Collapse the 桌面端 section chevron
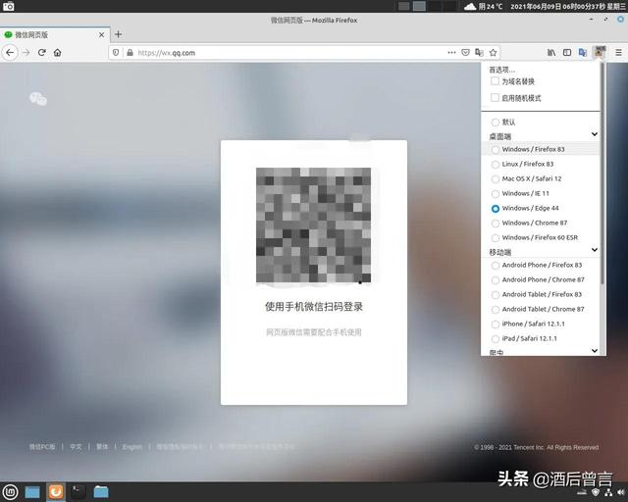 (594, 135)
